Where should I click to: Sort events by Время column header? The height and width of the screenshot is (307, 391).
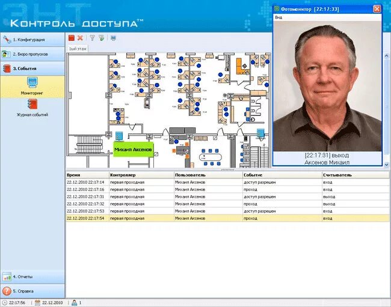[88, 175]
